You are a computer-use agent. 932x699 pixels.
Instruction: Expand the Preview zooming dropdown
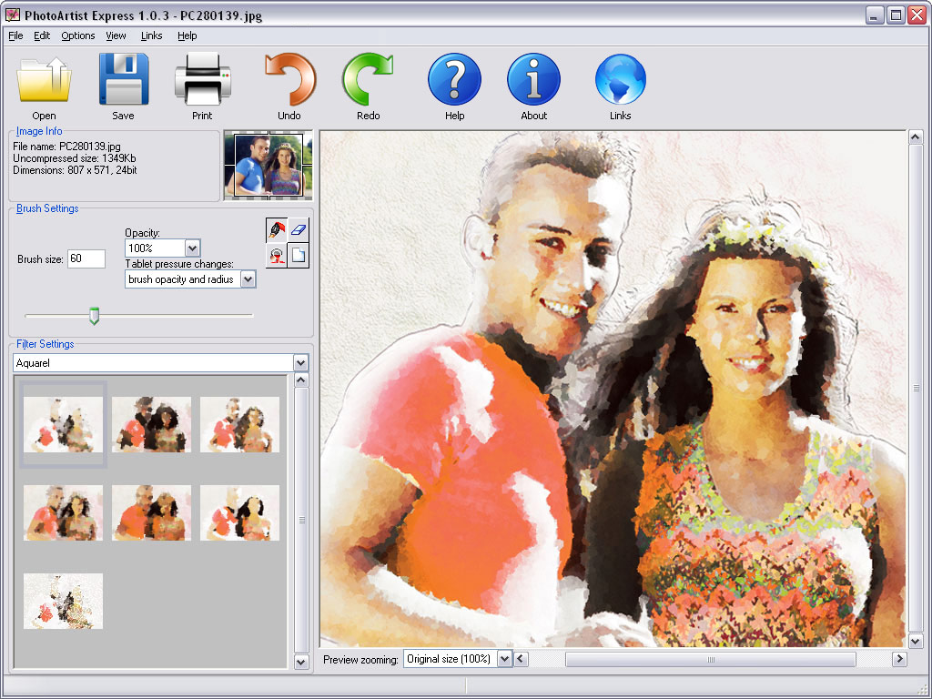pos(504,659)
